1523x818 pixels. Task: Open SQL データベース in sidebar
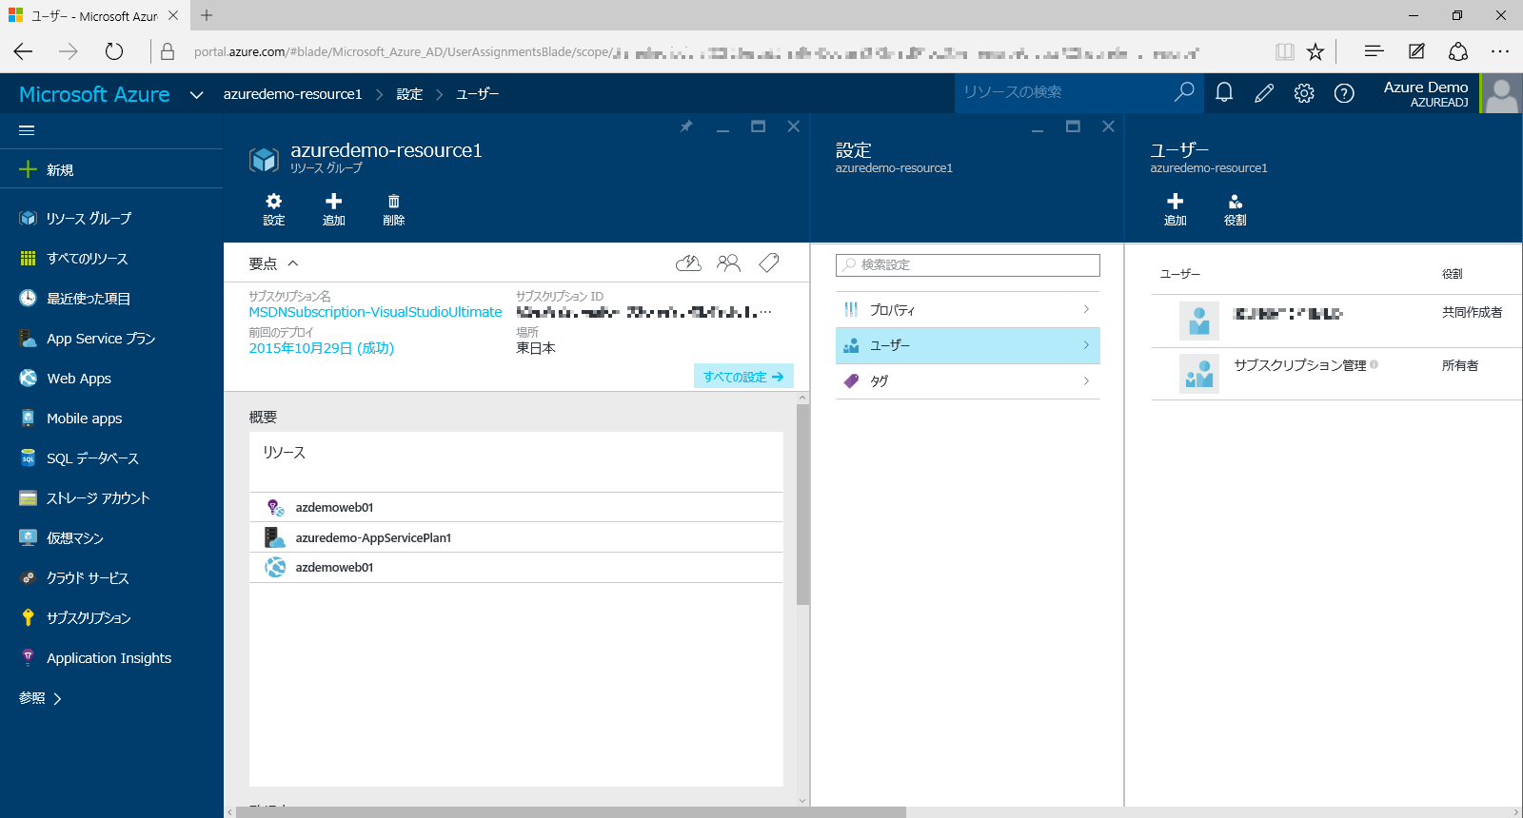[x=111, y=458]
